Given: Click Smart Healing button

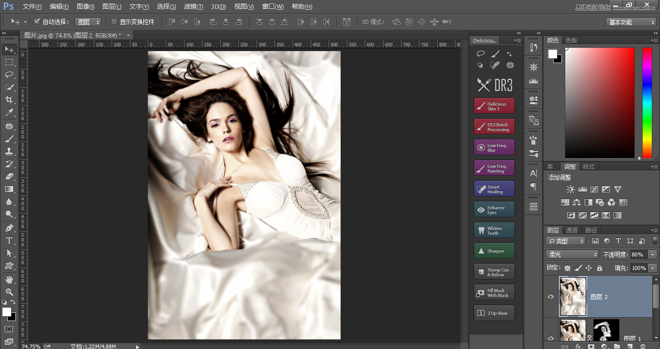Looking at the screenshot, I should click(494, 189).
